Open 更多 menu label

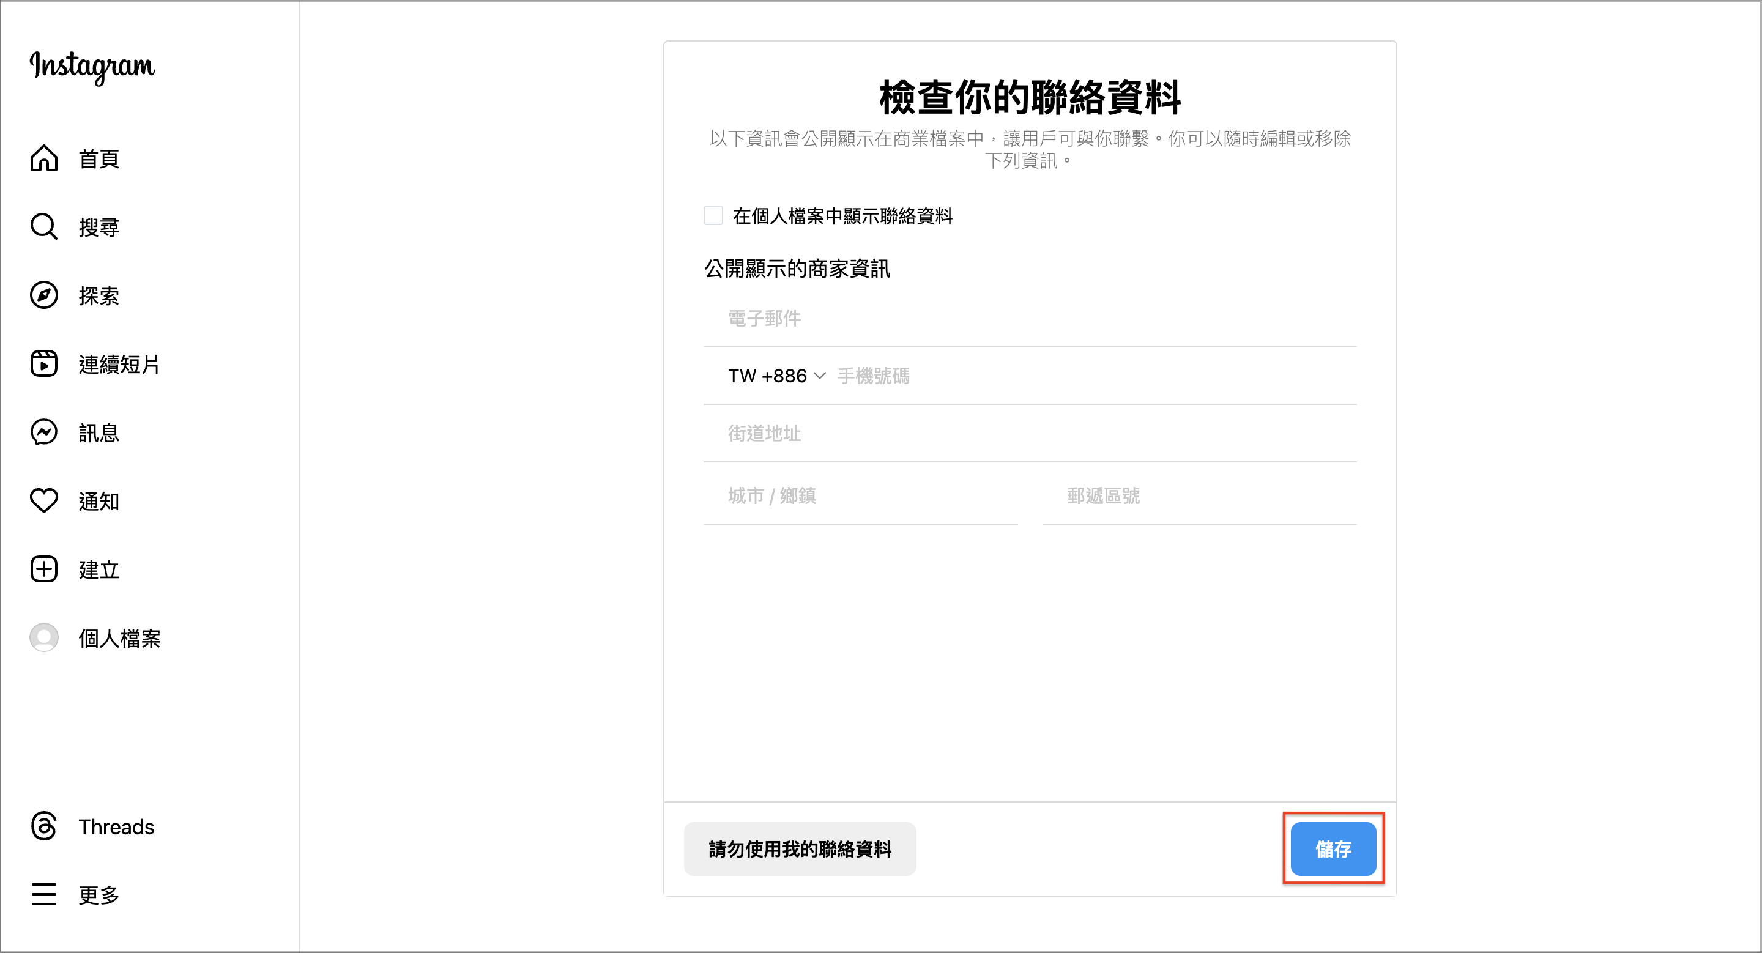pos(99,895)
